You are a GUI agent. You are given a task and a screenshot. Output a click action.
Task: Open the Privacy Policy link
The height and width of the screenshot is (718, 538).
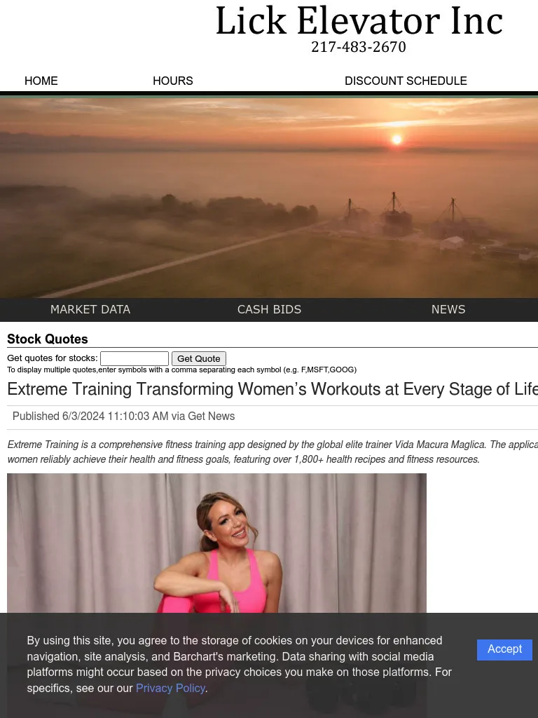point(170,688)
